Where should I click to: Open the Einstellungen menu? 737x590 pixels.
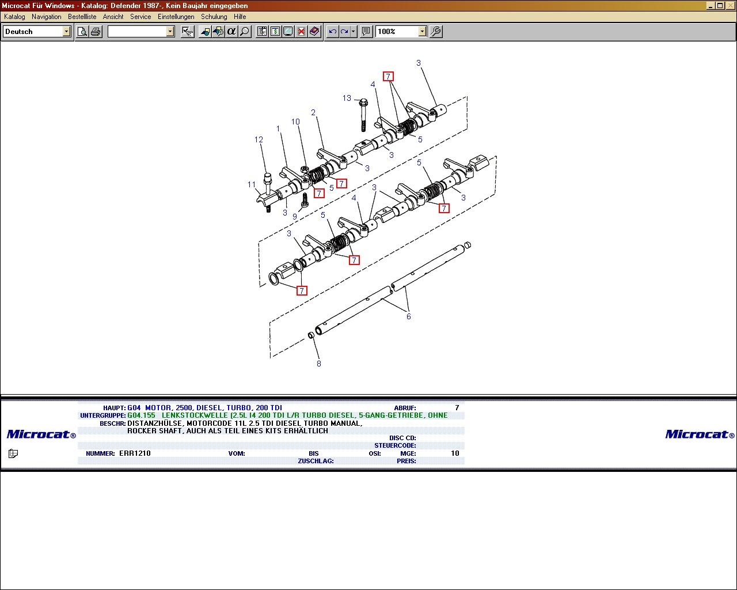pyautogui.click(x=176, y=17)
